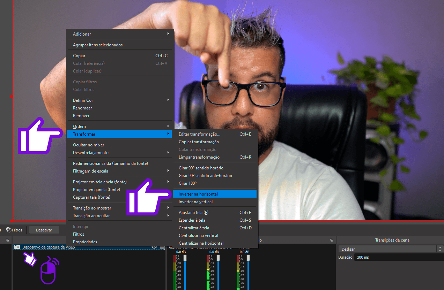Screen dimensions: 444x290
Task: Click Inverter na vertical
Action: 215,202
